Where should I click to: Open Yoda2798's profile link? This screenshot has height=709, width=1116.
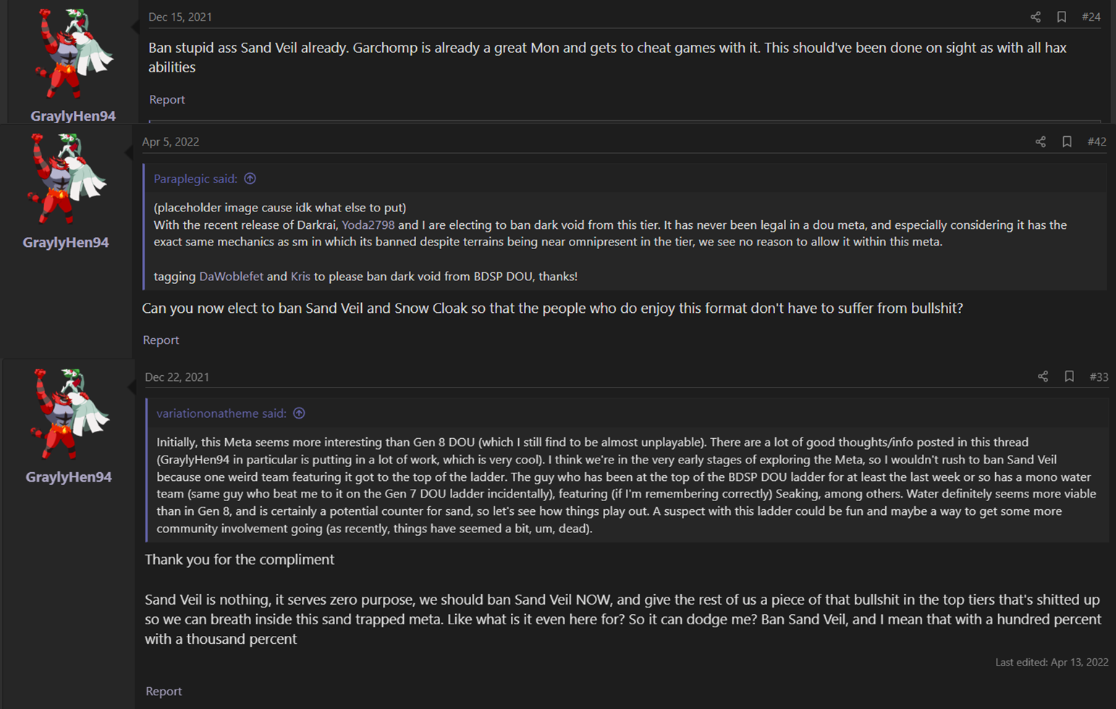(368, 225)
